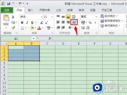
Task: Toggle italic formatting
Action: 27,23
